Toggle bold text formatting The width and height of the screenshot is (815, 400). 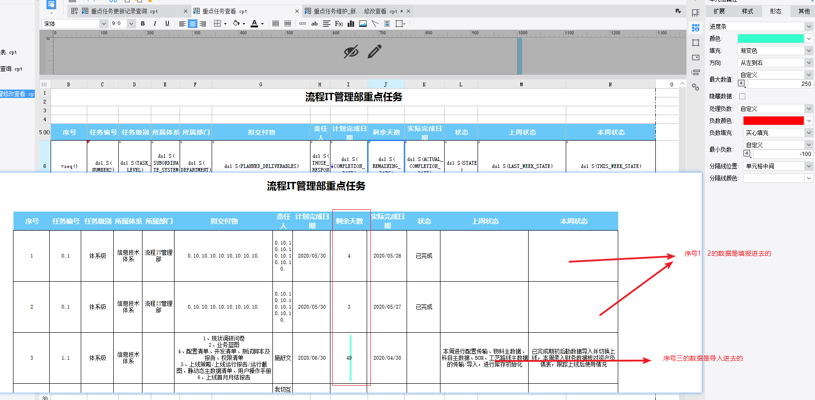[142, 24]
